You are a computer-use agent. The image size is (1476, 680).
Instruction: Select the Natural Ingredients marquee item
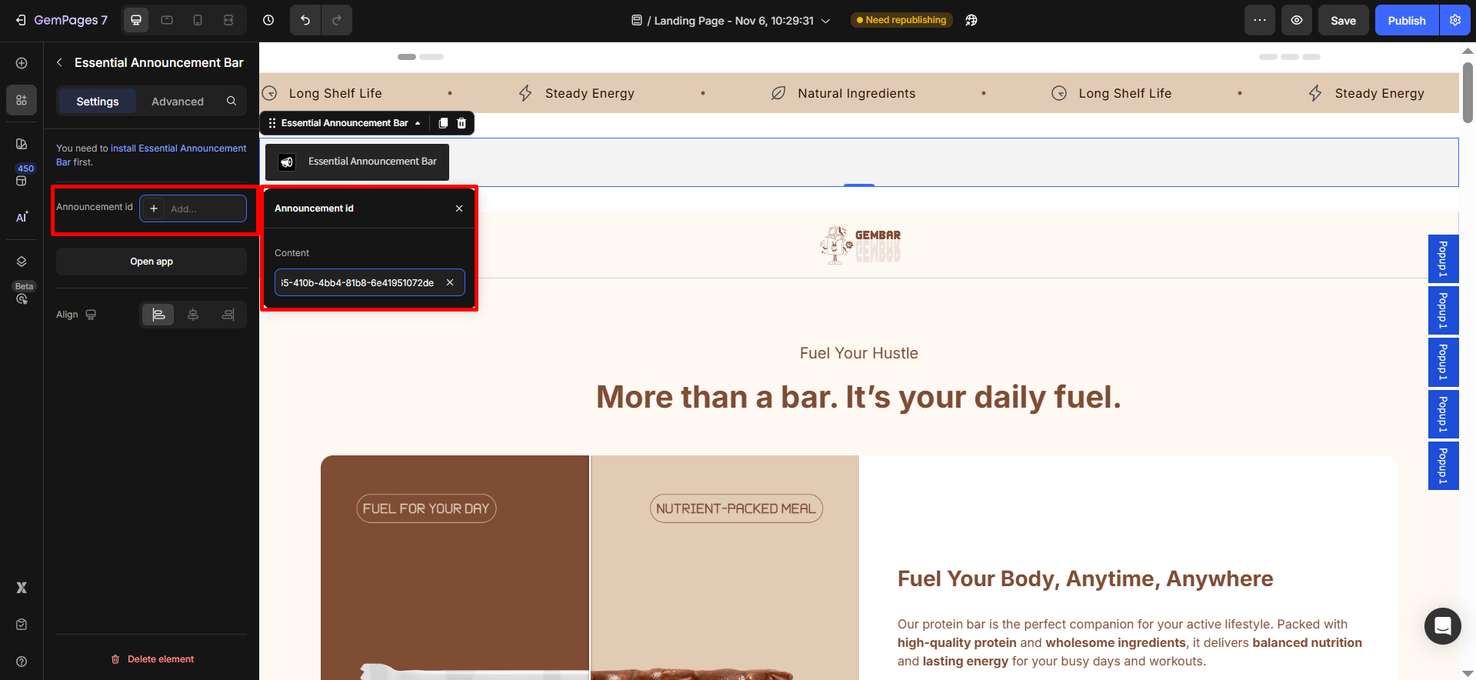coord(844,93)
